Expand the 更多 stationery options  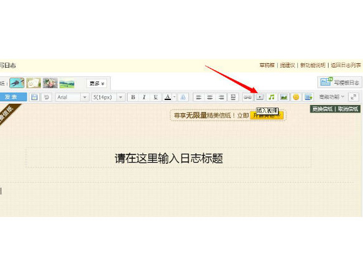pos(97,83)
